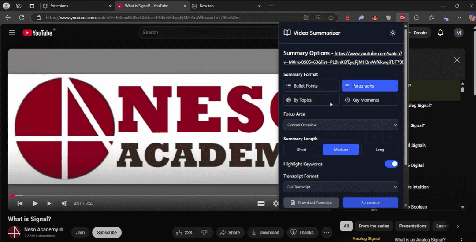Click the Video Summarizer book icon
This screenshot has width=476, height=242.
(x=287, y=33)
